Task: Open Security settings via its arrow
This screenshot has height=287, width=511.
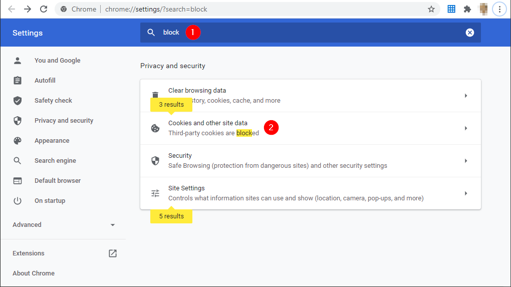Action: [x=466, y=161]
